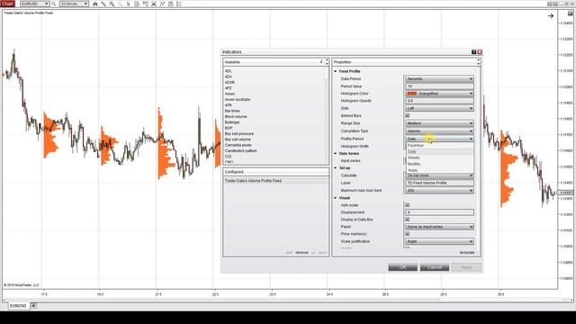This screenshot has height=324, width=576.
Task: Choose Monthly from Profile Period list
Action: 439,164
